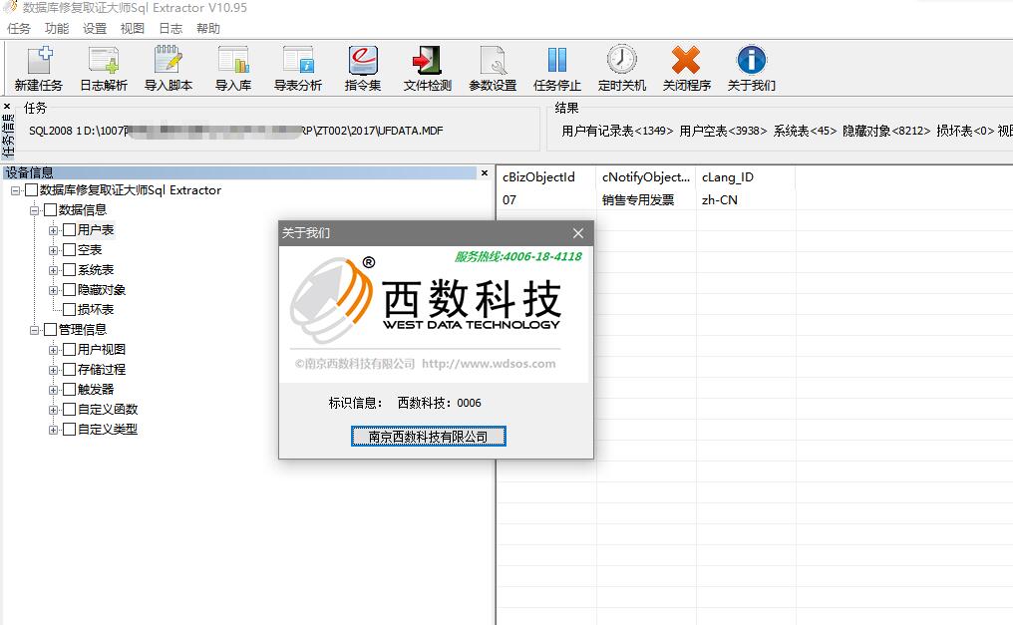Check the 数据信息 checkbox
Viewport: 1013px width, 625px height.
click(50, 210)
